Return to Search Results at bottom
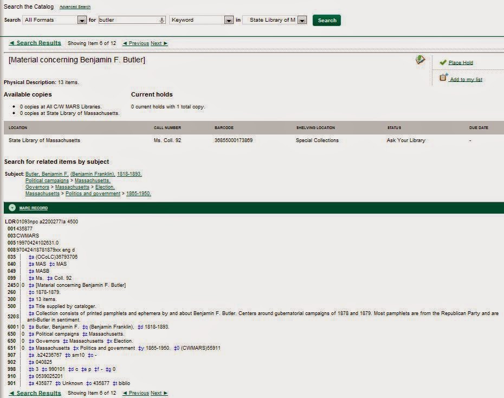The height and width of the screenshot is (398, 504). point(35,393)
